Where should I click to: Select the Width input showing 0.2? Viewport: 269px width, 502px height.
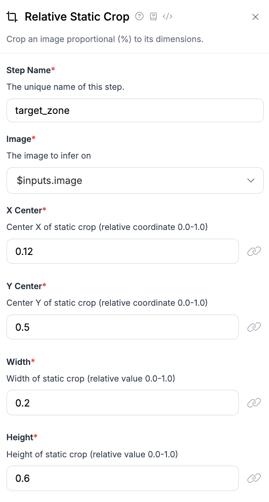pos(123,403)
